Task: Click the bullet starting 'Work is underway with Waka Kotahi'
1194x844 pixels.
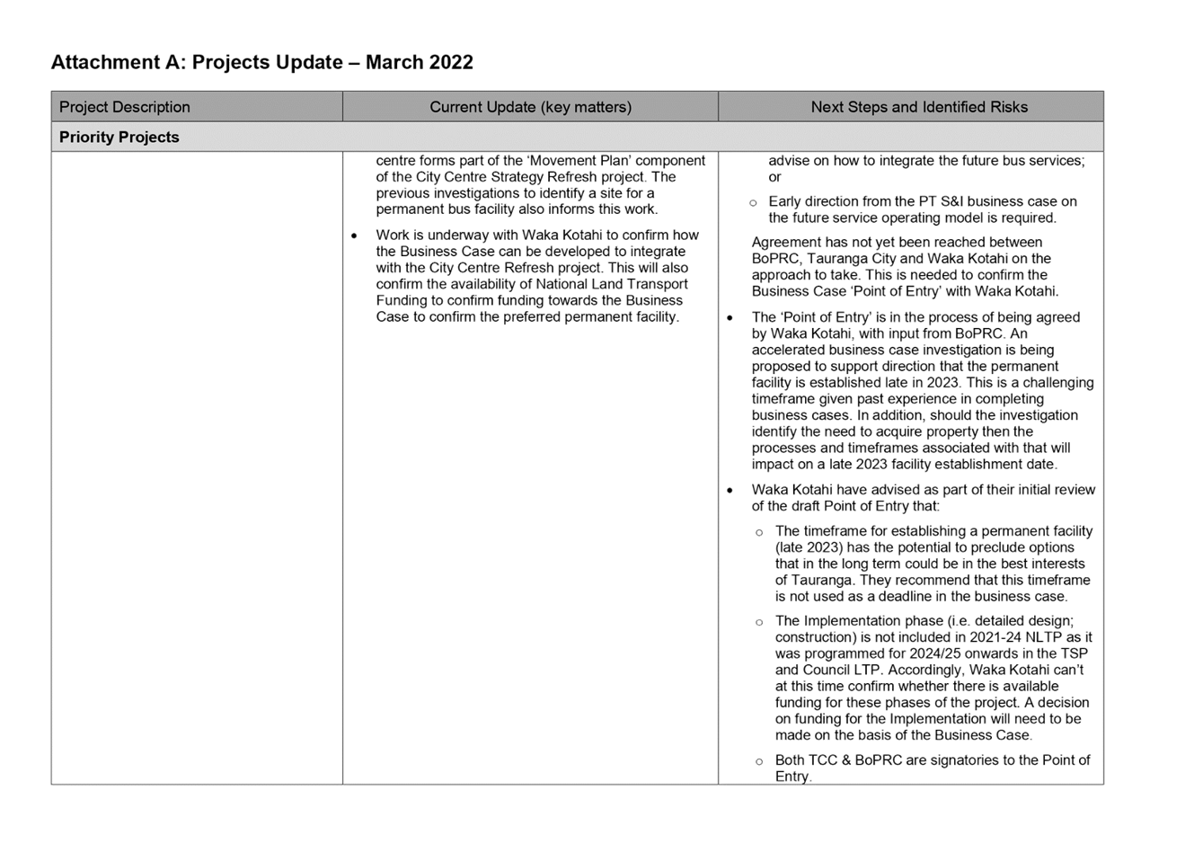Action: pos(536,276)
